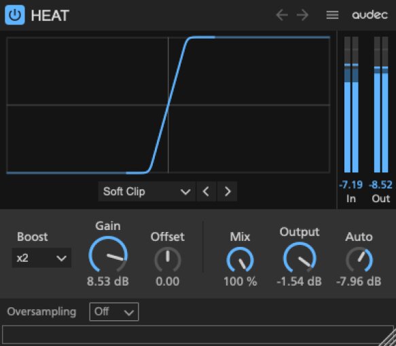The image size is (396, 346).
Task: Click the Mix knob
Action: (240, 260)
